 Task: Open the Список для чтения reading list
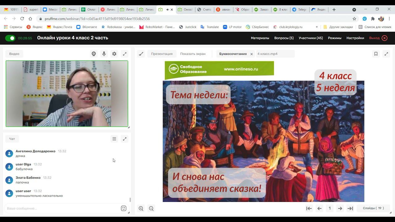coord(375,27)
